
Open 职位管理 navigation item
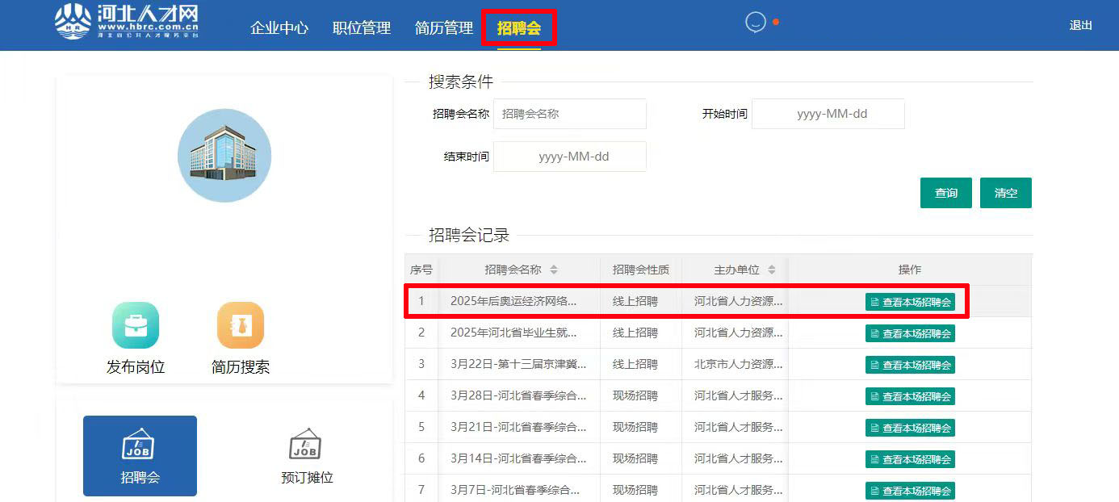pos(362,28)
